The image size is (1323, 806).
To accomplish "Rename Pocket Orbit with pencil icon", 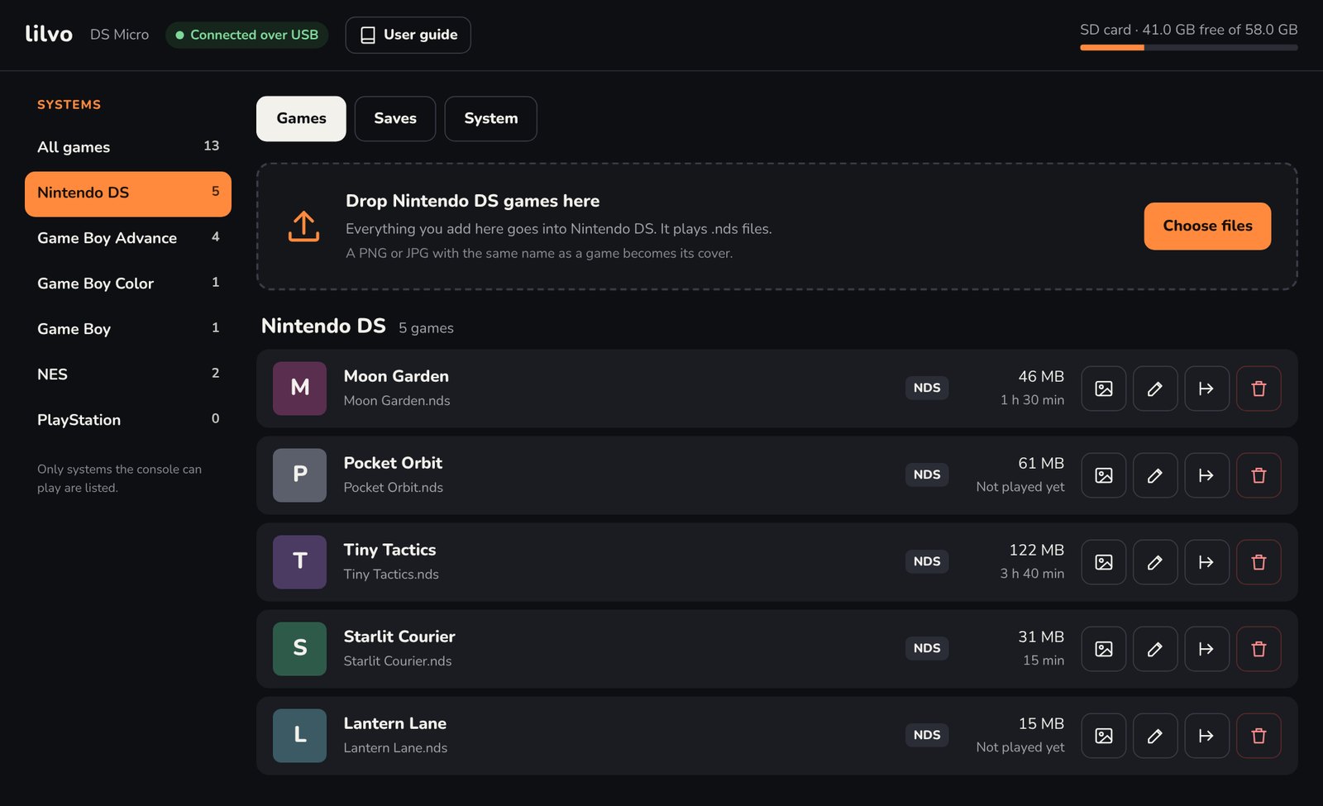I will (x=1155, y=475).
